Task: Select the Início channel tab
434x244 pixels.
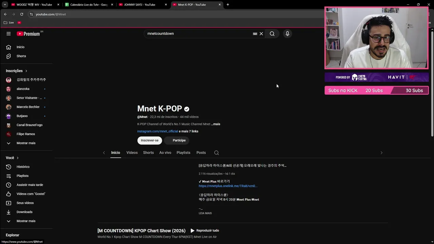Action: [116, 153]
